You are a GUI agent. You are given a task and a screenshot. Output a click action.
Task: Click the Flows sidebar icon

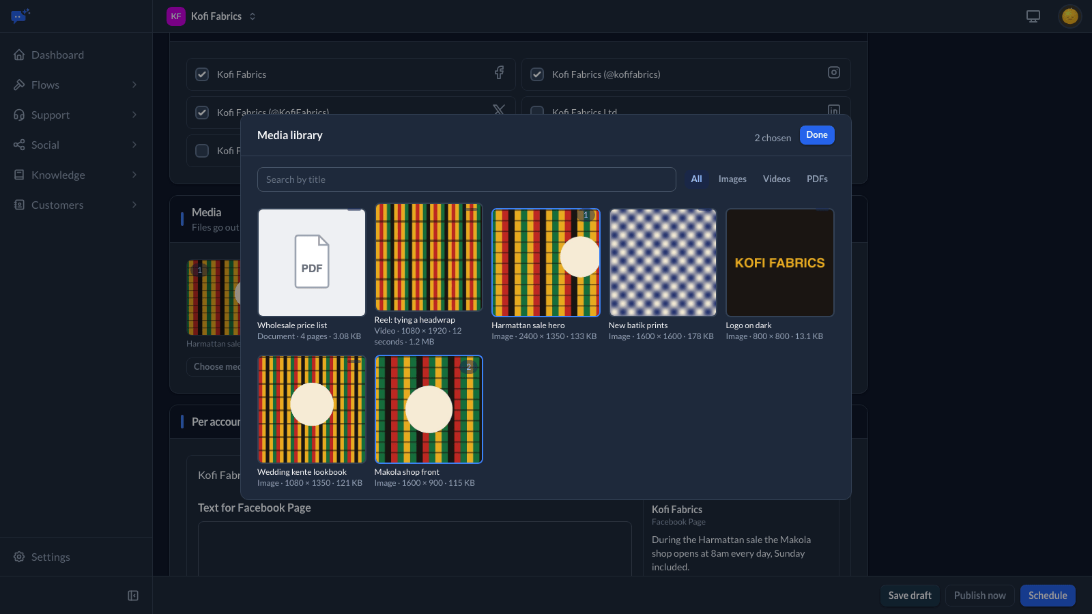19,85
